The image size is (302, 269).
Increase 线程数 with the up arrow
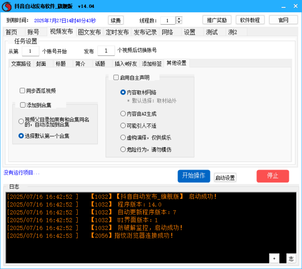pyautogui.click(x=179, y=19)
